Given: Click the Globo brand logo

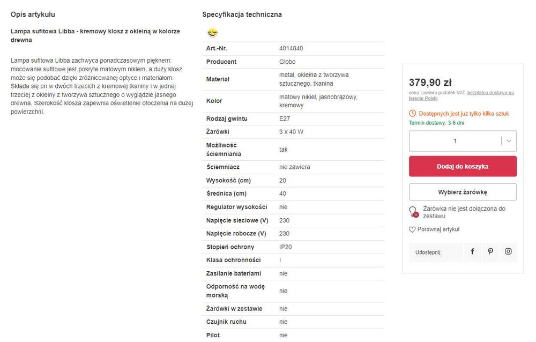Looking at the screenshot, I should click(212, 33).
